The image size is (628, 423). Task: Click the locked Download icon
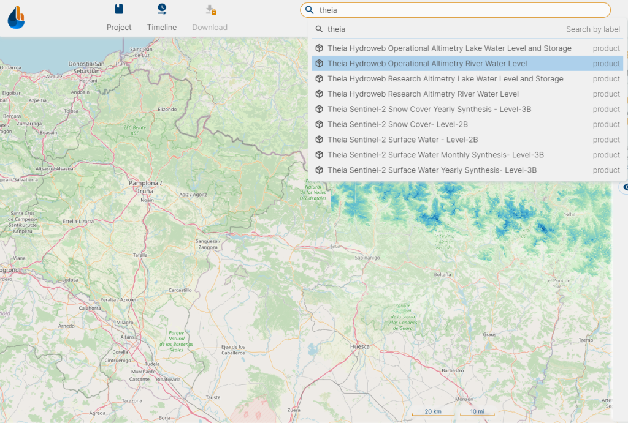(211, 10)
